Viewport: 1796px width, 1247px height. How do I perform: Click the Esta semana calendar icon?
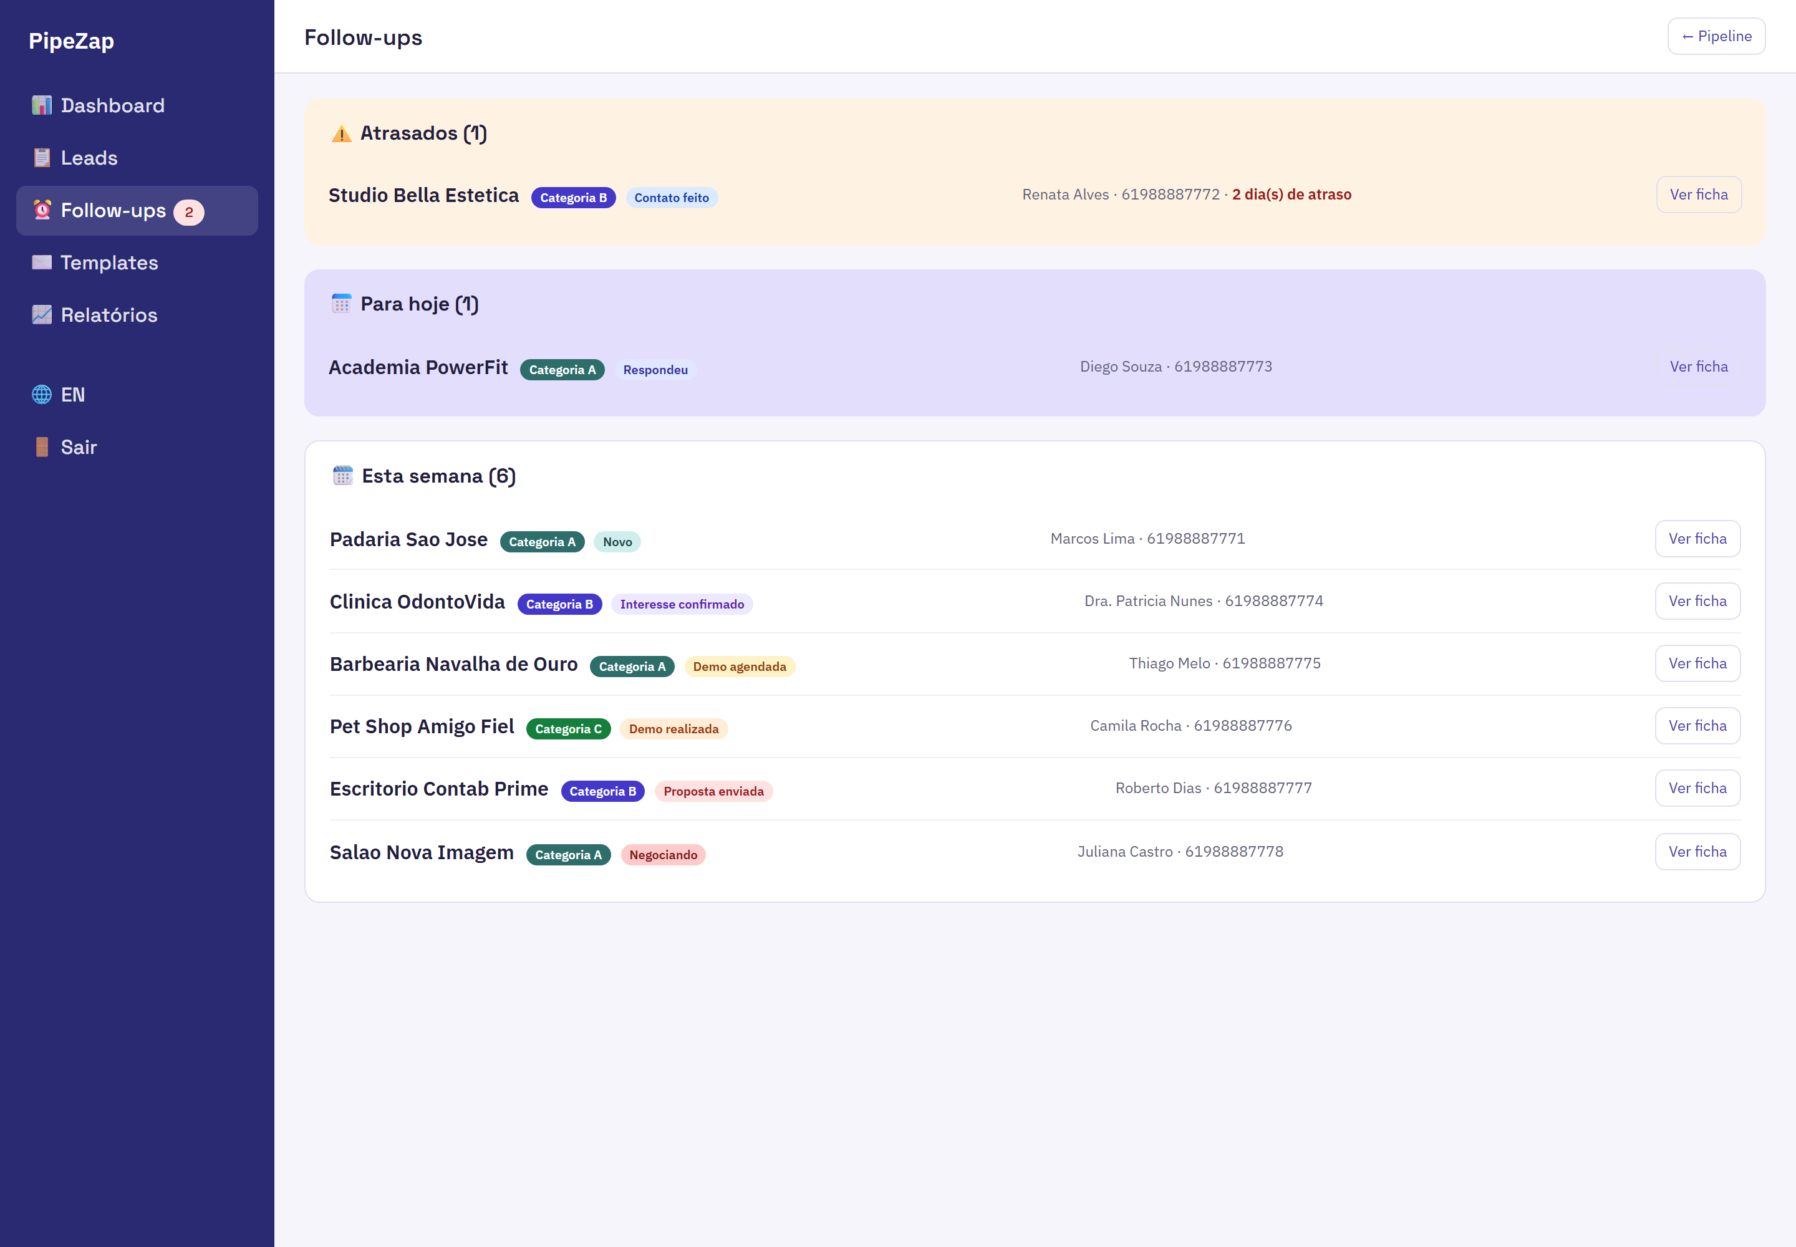(343, 476)
